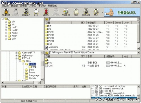Select the 1.txt file icon in local list
Viewport: 141px width, 103px height.
(x=47, y=66)
